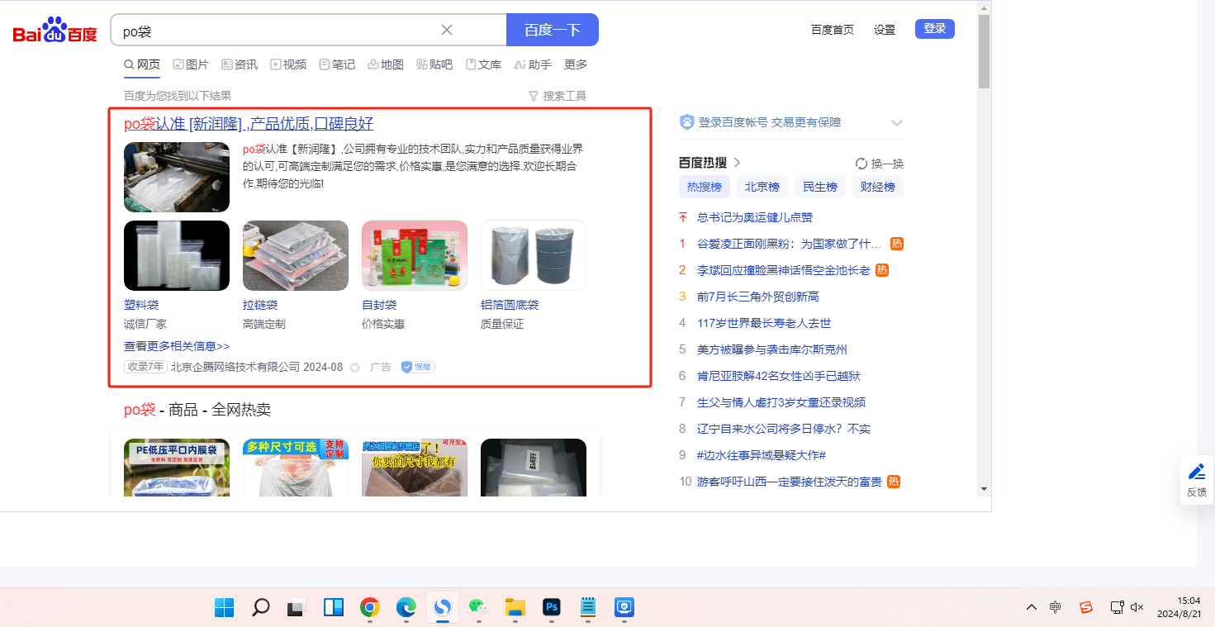
Task: Go to the 地图 tab
Action: (x=386, y=64)
